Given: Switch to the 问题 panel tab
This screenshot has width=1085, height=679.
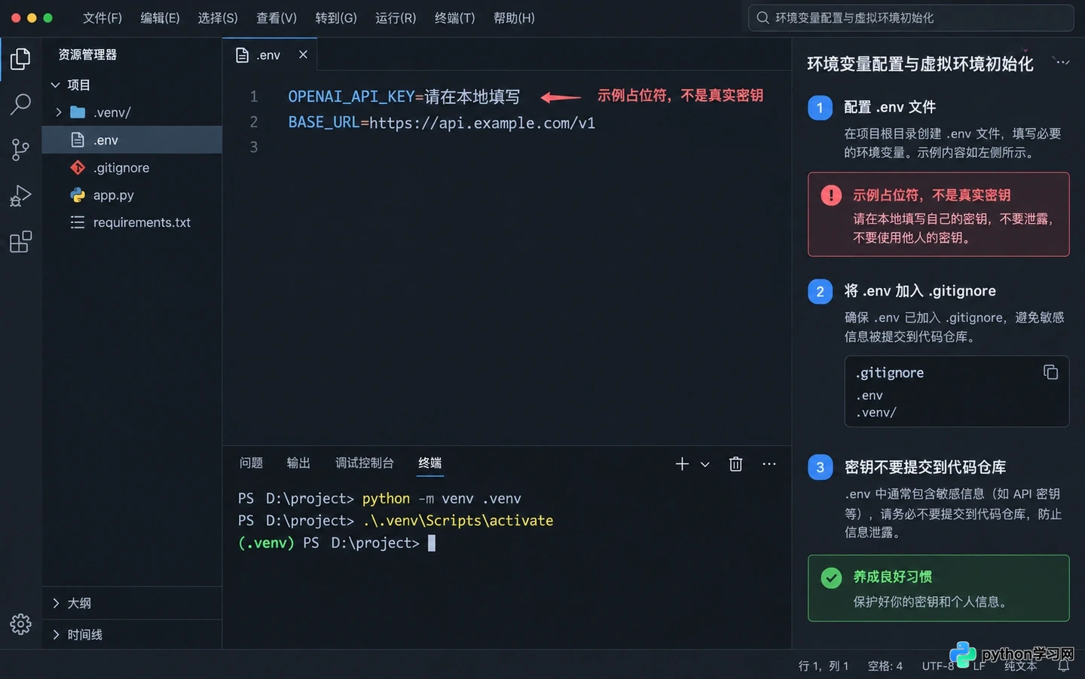Looking at the screenshot, I should (251, 463).
